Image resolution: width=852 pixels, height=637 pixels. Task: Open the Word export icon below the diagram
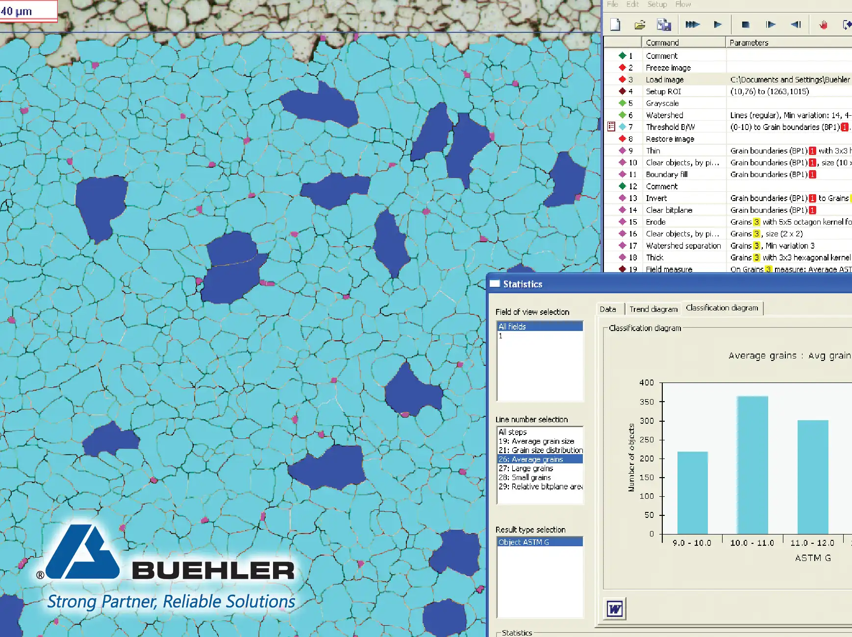pyautogui.click(x=616, y=608)
